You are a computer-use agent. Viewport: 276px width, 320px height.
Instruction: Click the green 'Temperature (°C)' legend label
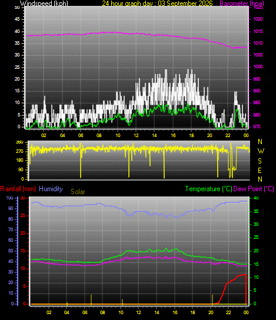(x=209, y=189)
